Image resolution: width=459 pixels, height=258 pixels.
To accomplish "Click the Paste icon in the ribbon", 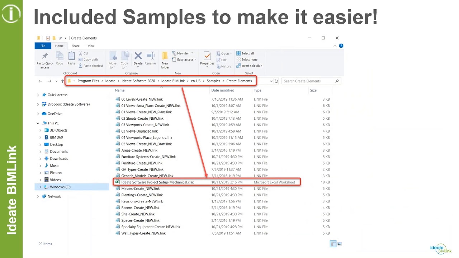I will pyautogui.click(x=71, y=56).
